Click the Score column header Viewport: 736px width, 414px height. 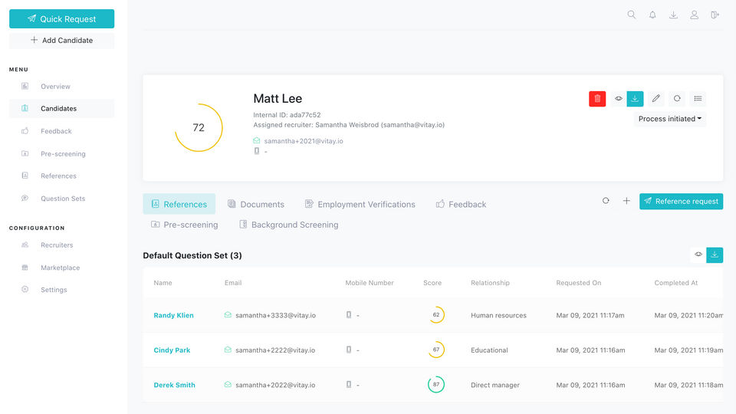pyautogui.click(x=432, y=283)
